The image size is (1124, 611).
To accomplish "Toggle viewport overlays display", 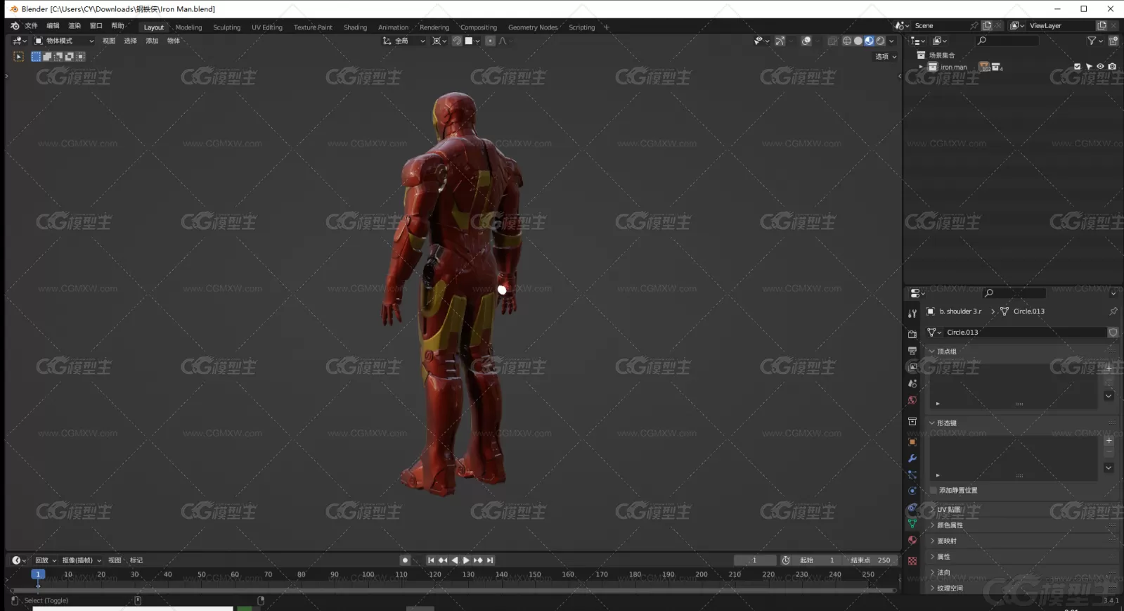I will 806,41.
